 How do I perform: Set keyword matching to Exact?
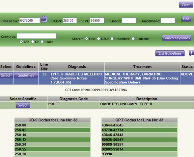[42, 42]
